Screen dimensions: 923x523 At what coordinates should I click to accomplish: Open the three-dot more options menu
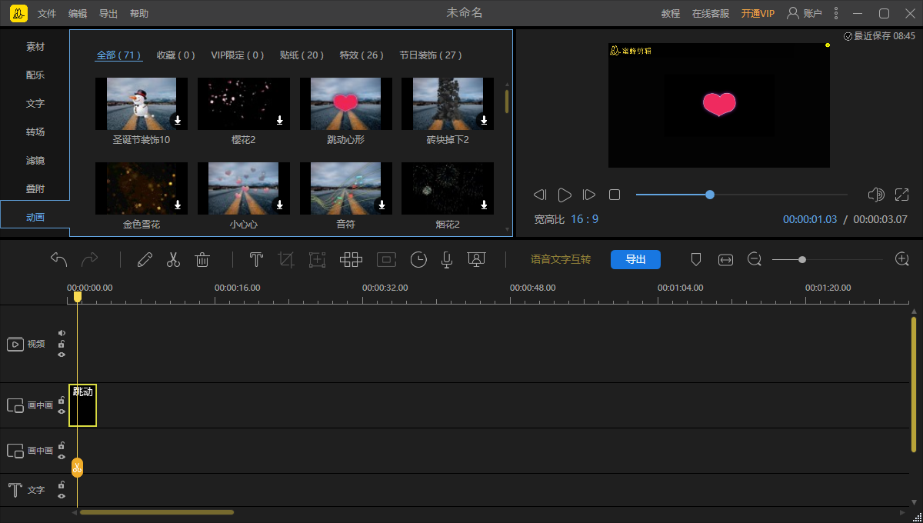coord(836,14)
